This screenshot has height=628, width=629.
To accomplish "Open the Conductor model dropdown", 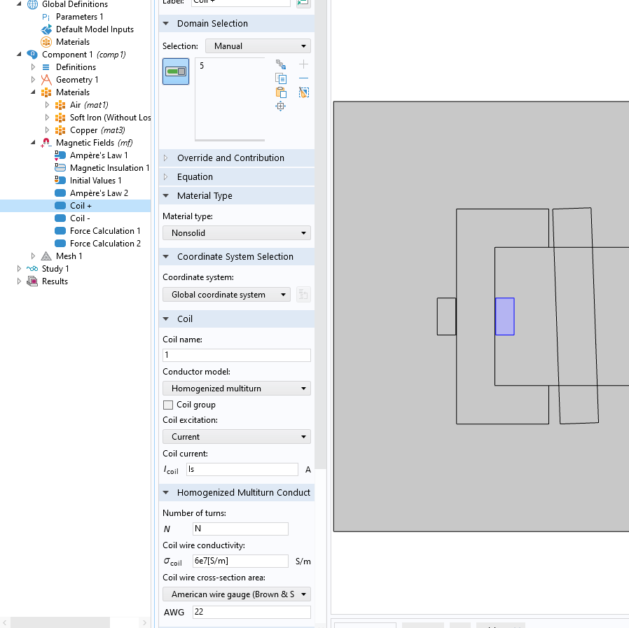I will point(237,389).
